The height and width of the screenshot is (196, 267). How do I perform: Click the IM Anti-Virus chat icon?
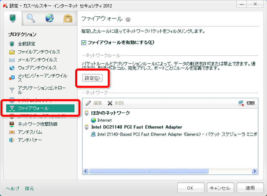click(x=12, y=78)
